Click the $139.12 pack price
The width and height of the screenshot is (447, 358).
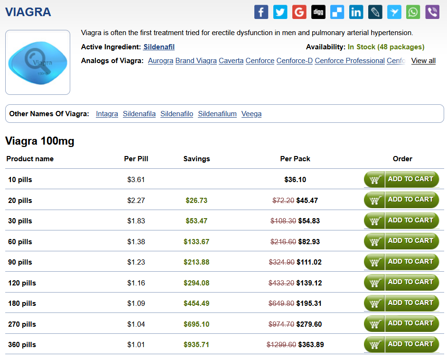click(x=309, y=283)
